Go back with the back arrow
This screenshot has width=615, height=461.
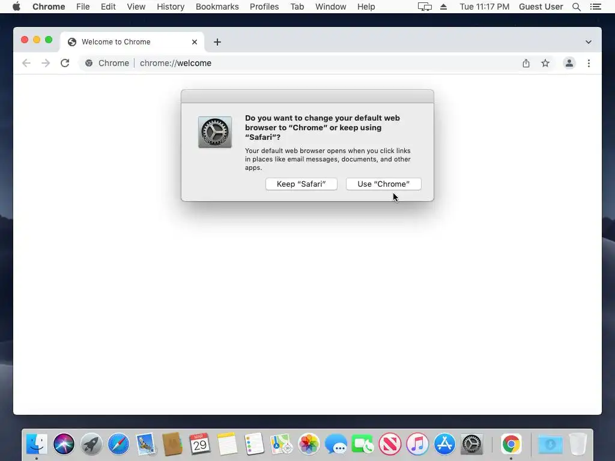pyautogui.click(x=26, y=63)
